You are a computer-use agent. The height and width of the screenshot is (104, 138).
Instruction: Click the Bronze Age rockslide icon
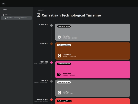pyautogui.click(x=59, y=74)
